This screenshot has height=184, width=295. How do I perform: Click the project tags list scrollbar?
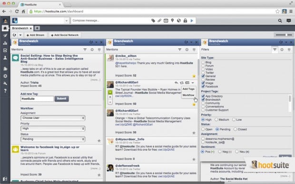pos(290,99)
